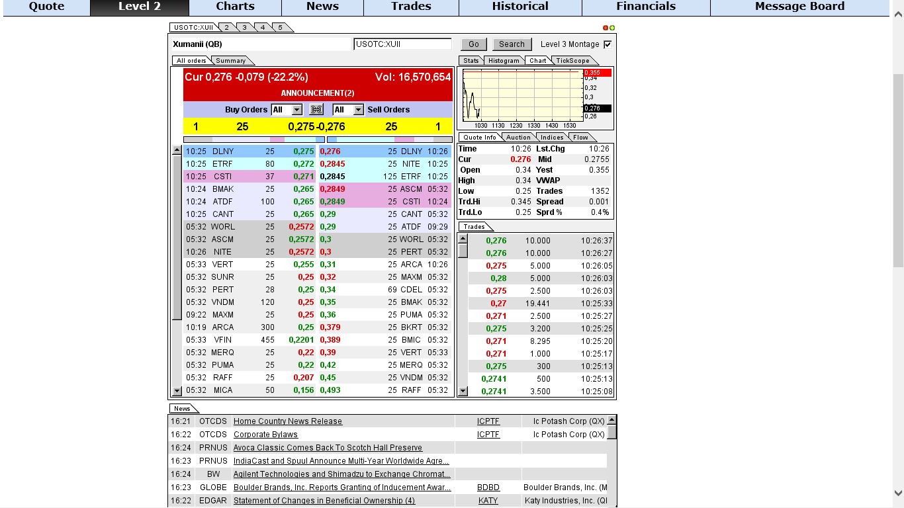904x508 pixels.
Task: Click the Trades list scroll-down arrow
Action: click(x=463, y=391)
